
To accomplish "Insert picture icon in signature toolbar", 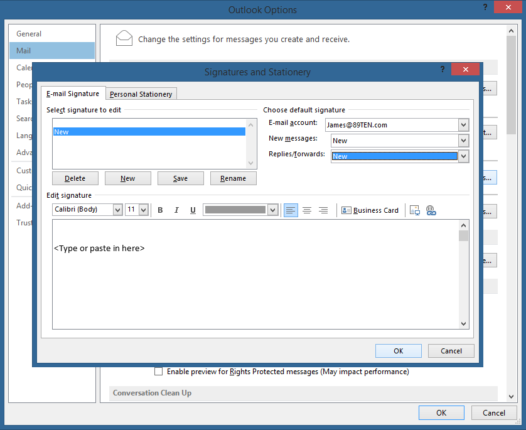I will tap(415, 210).
